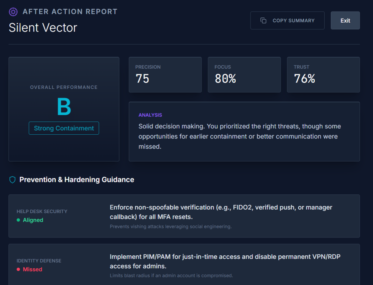Click the After Action Report target icon

point(13,12)
